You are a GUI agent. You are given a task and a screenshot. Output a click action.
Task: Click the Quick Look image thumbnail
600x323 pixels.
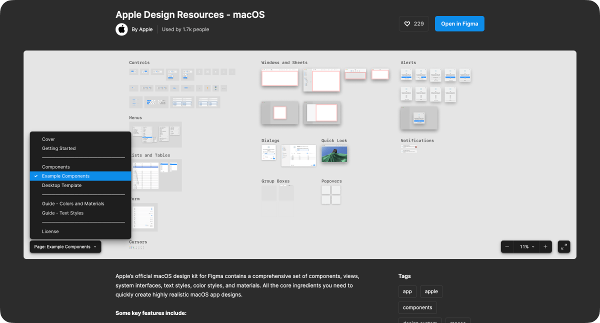[334, 154]
